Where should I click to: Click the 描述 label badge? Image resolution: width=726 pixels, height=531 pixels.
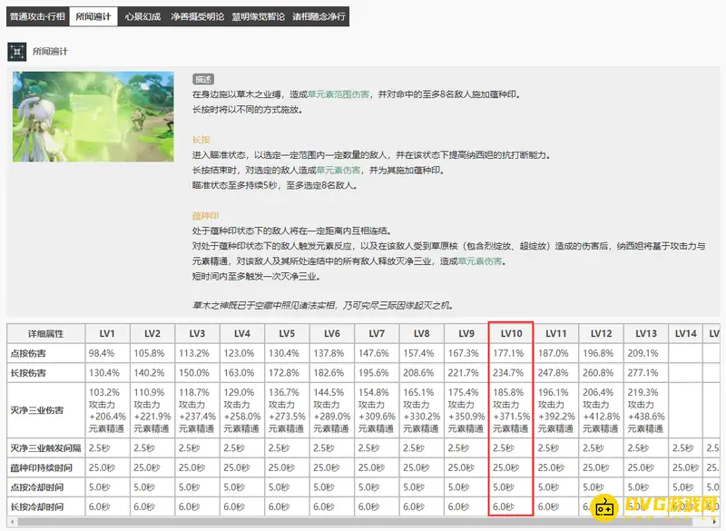(x=203, y=79)
